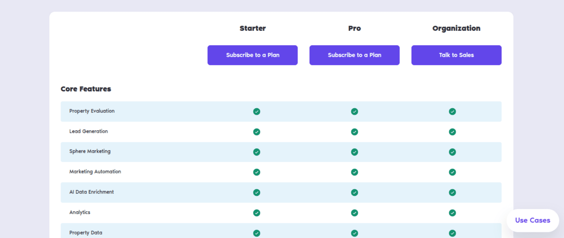Screen dimensions: 564x238
Task: Click the Property Data row label
Action: 86,233
